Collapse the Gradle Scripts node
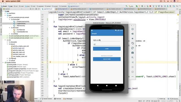Image resolution: width=181 pixels, height=102 pixels. (3, 62)
